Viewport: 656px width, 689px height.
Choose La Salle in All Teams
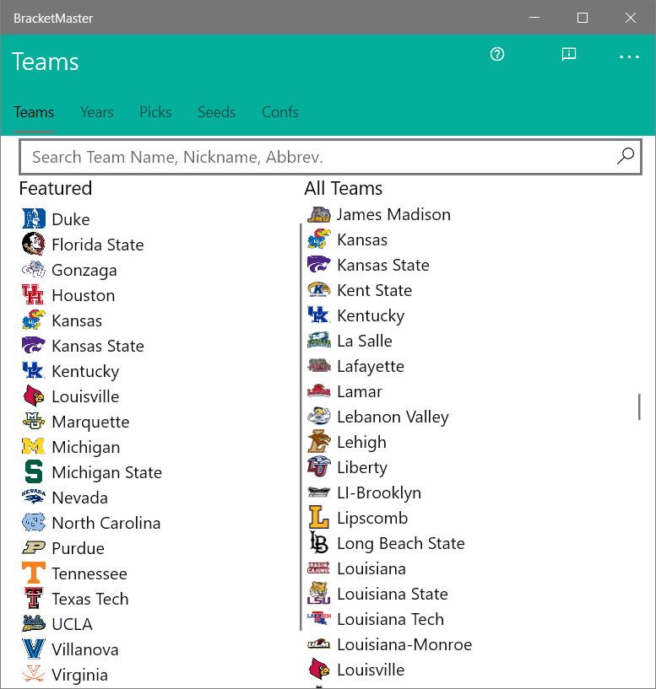click(365, 341)
